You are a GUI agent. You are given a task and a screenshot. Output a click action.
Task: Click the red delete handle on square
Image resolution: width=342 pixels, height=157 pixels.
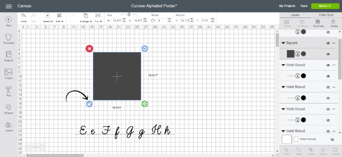pyautogui.click(x=89, y=49)
